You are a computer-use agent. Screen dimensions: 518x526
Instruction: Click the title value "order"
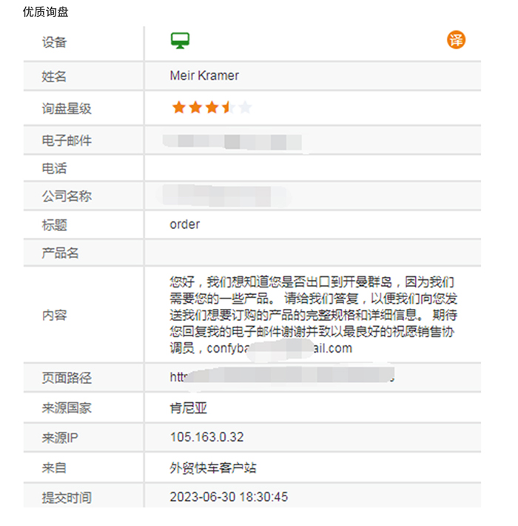coord(184,224)
